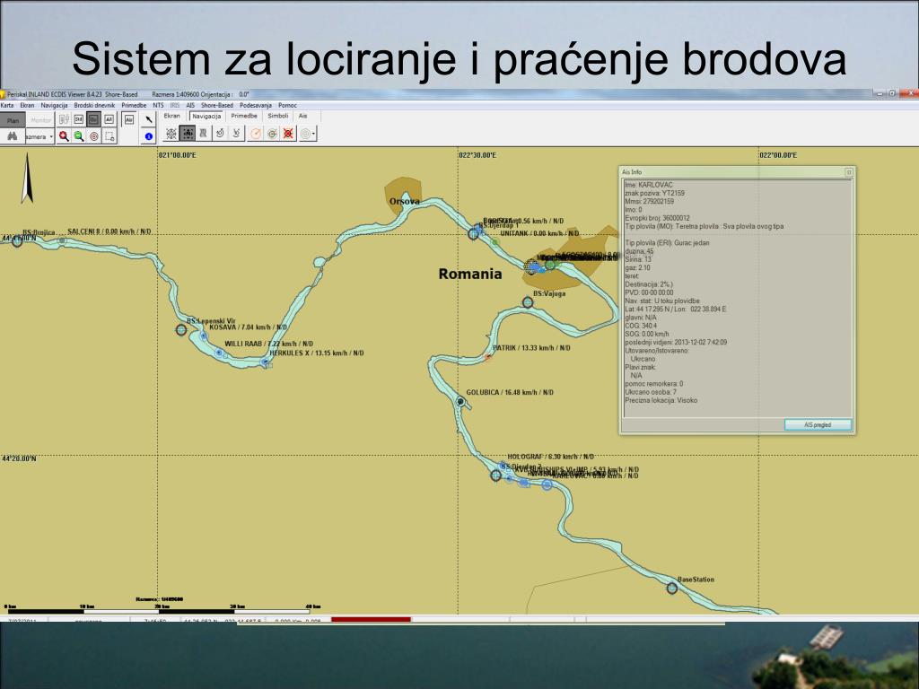
Task: Select the arrow pointer tool
Action: pyautogui.click(x=149, y=119)
